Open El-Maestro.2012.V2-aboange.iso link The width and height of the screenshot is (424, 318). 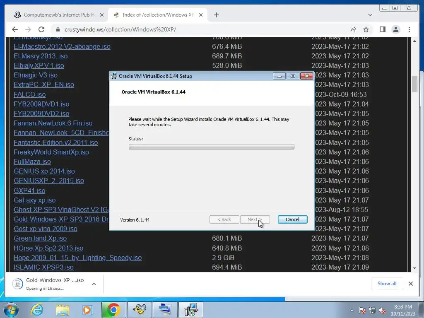[62, 46]
